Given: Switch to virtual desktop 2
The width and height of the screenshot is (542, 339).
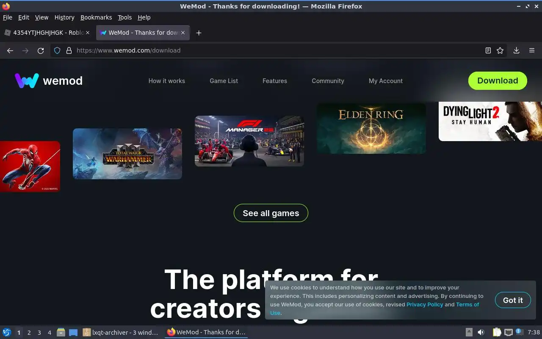Looking at the screenshot, I should (29, 333).
